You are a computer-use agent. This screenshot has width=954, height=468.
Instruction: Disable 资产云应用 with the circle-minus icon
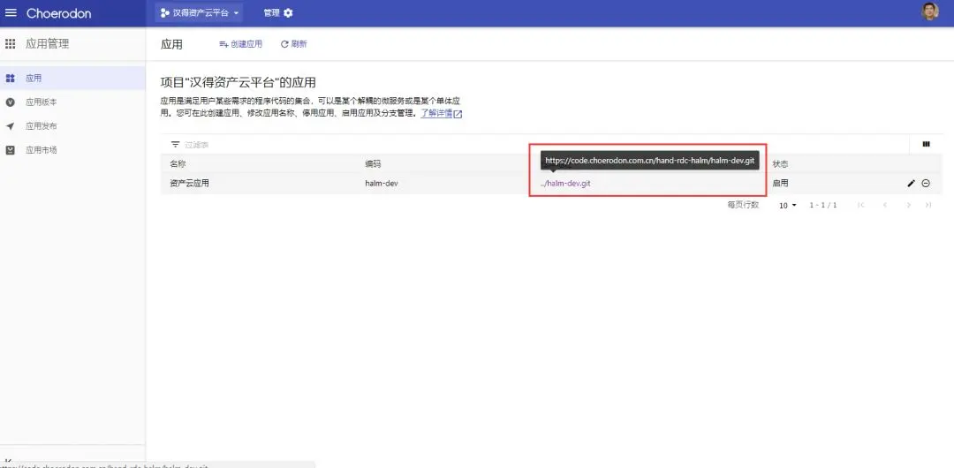coord(926,183)
